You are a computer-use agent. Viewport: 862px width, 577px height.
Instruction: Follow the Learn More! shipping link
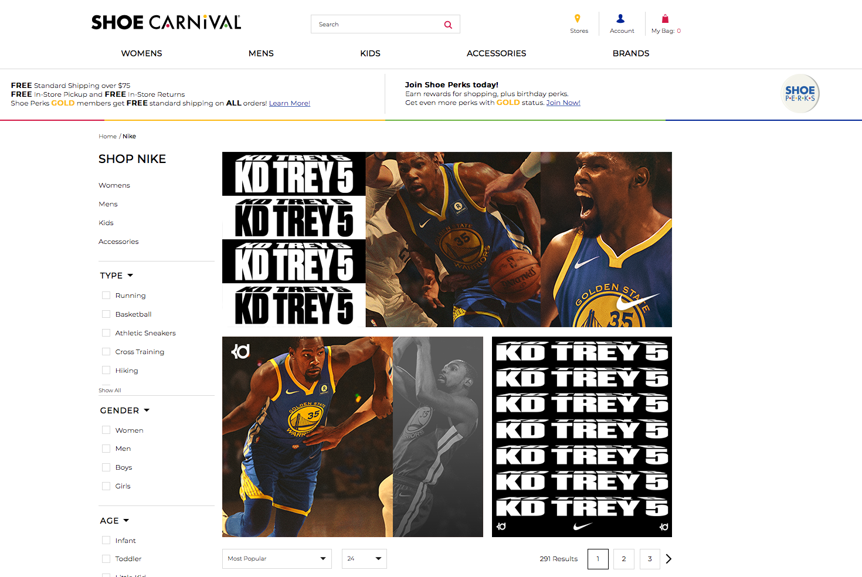pos(290,103)
